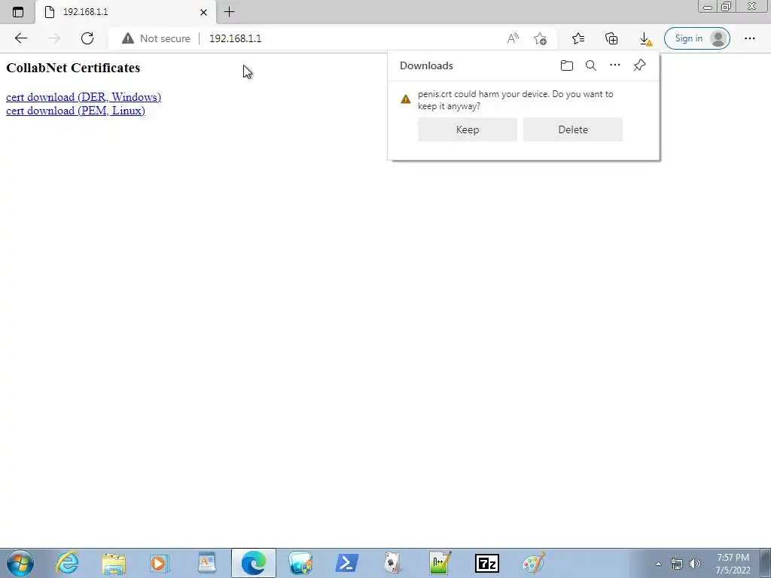771x578 pixels.
Task: Open more options in the Downloads panel
Action: click(x=614, y=65)
